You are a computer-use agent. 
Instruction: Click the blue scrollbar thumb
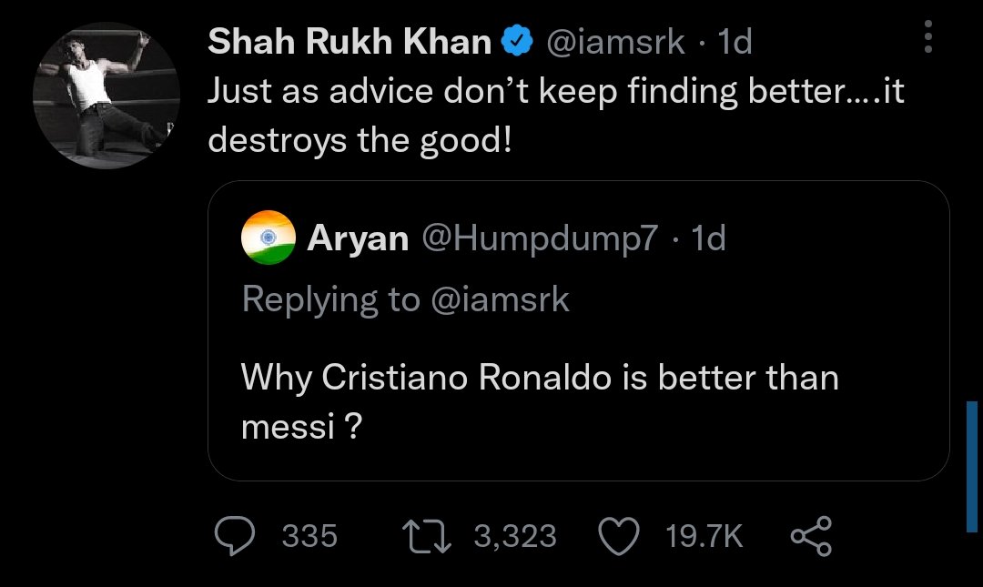point(972,467)
